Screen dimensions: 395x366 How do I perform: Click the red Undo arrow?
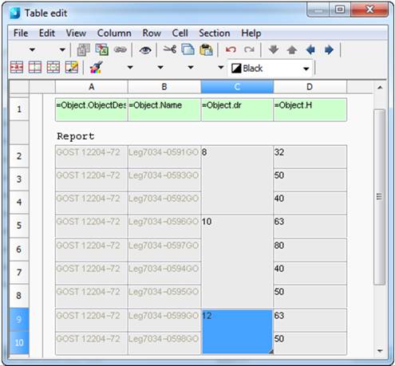(x=231, y=49)
